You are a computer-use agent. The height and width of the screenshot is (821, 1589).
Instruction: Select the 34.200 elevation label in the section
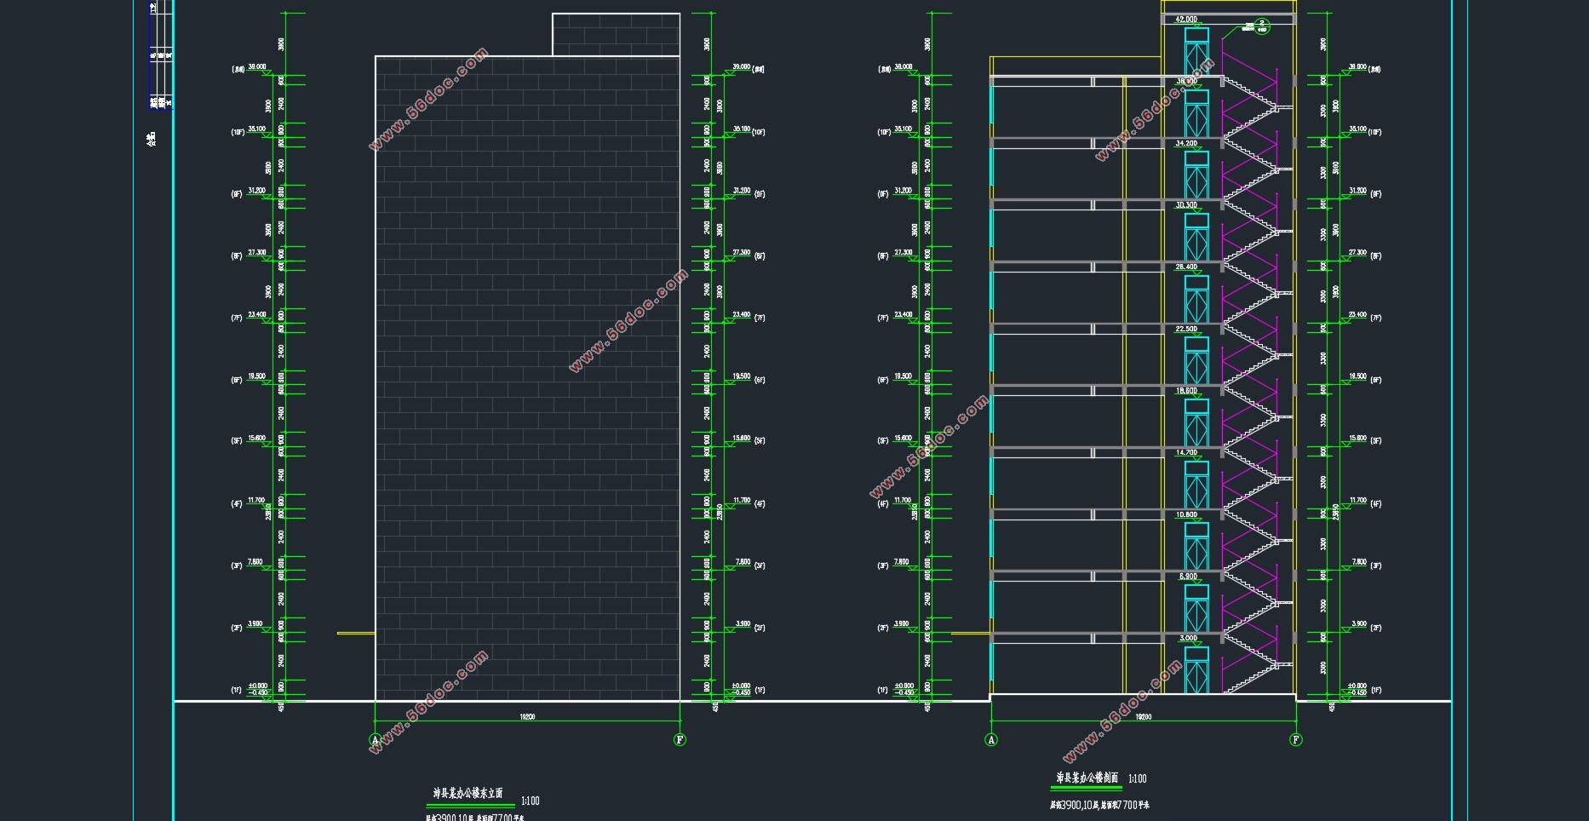point(1186,143)
